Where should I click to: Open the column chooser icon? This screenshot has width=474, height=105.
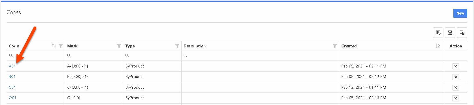point(462,33)
